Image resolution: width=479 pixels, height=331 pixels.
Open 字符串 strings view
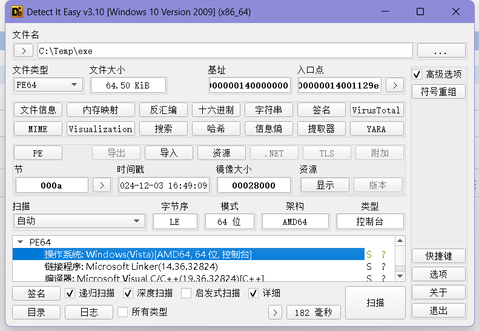tap(269, 110)
